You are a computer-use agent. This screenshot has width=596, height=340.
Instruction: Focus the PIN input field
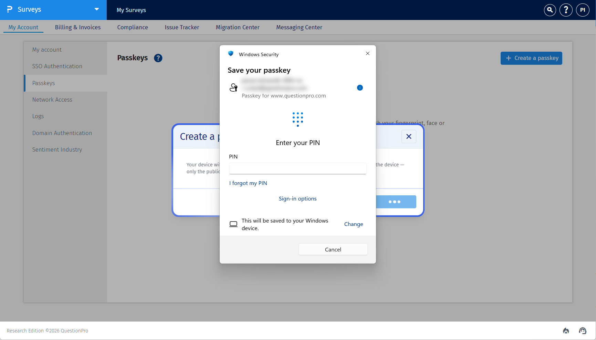[x=298, y=168]
